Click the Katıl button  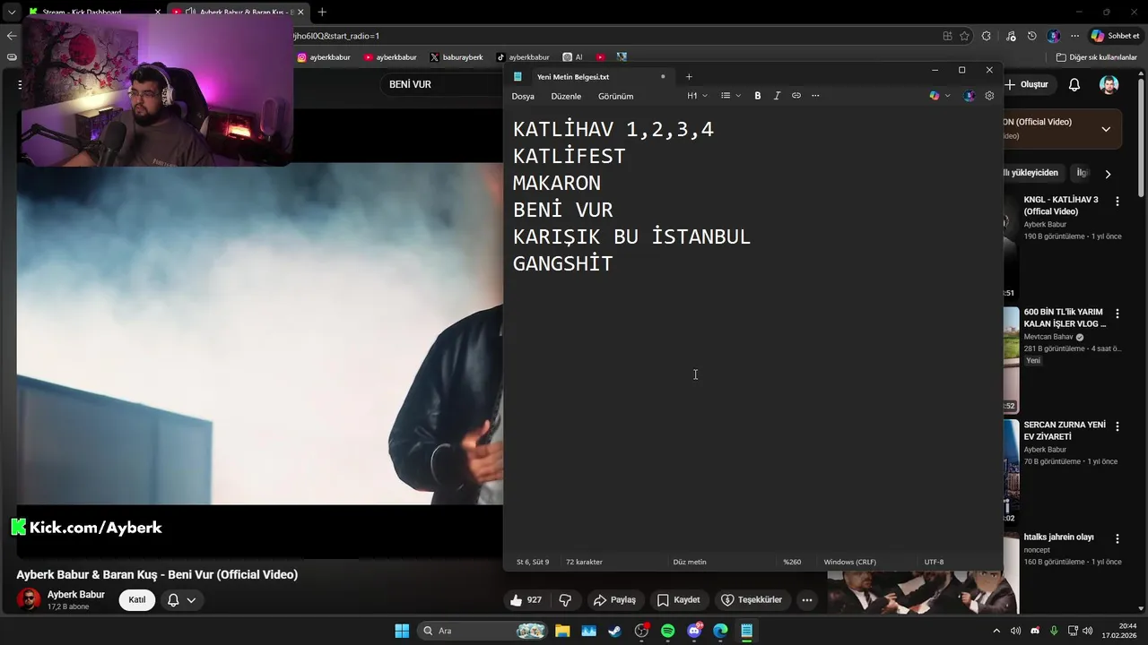137,600
